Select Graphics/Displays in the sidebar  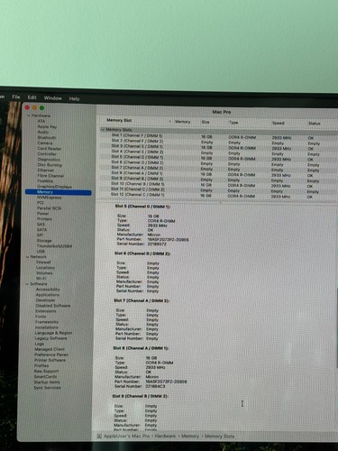pos(54,187)
